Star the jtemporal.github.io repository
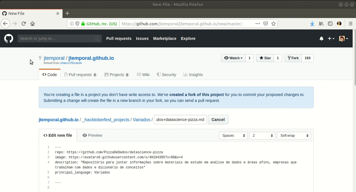The height and width of the screenshot is (192, 356). [x=265, y=58]
